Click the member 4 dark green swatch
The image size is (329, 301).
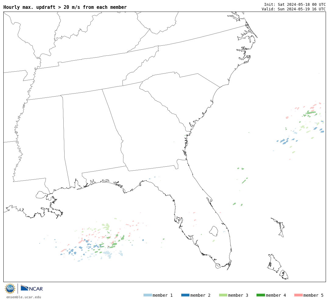click(260, 295)
